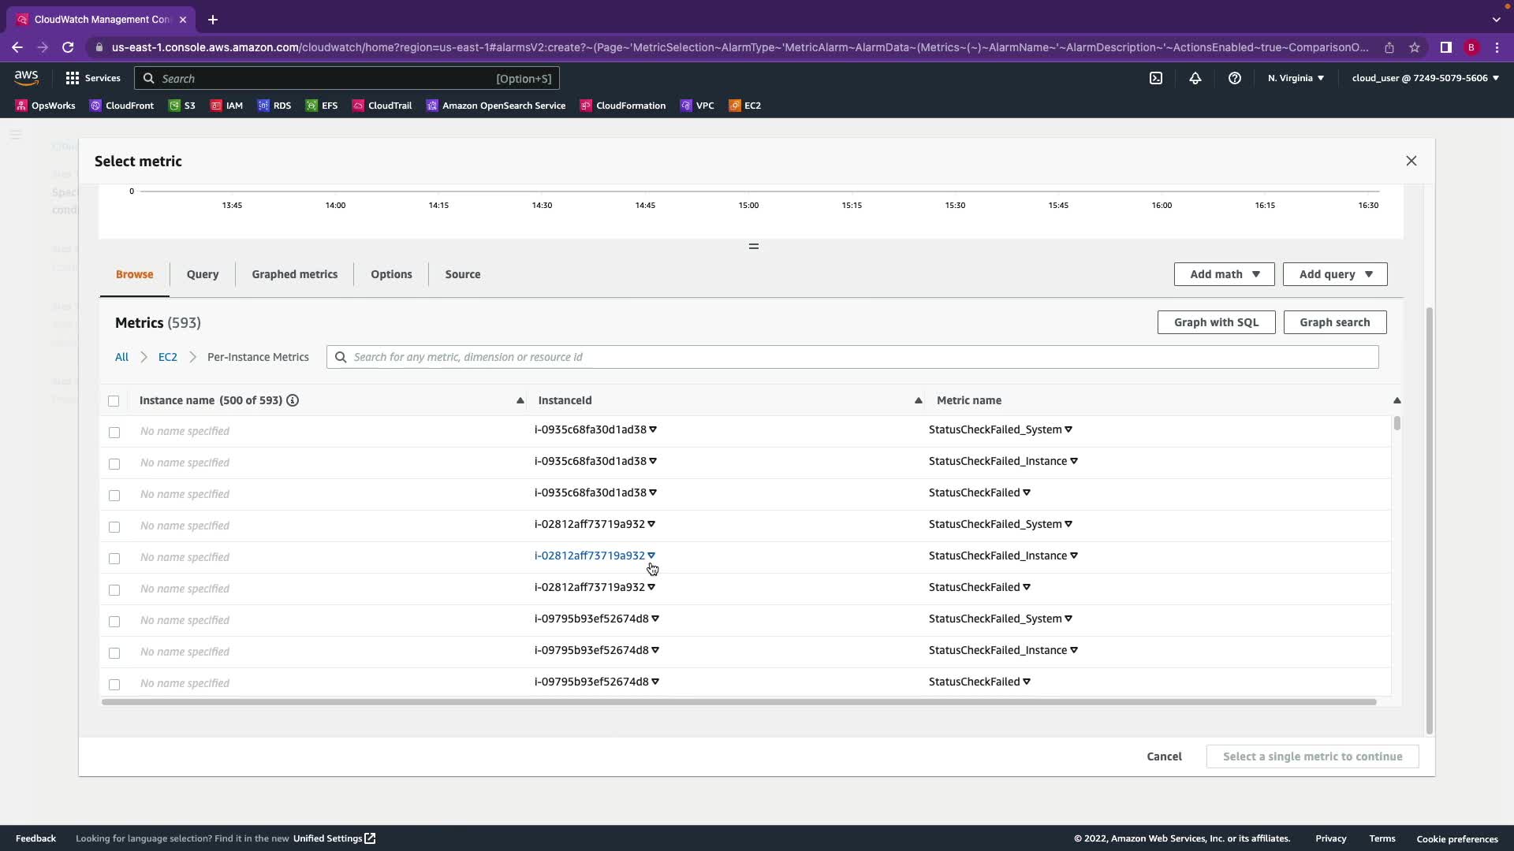Open AWS CloudShell icon in header
The image size is (1514, 851).
pyautogui.click(x=1155, y=78)
